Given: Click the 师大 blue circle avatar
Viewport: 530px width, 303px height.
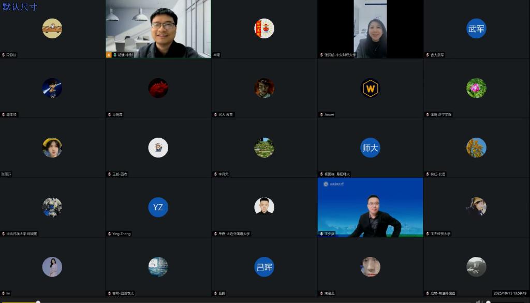Looking at the screenshot, I should tap(370, 148).
